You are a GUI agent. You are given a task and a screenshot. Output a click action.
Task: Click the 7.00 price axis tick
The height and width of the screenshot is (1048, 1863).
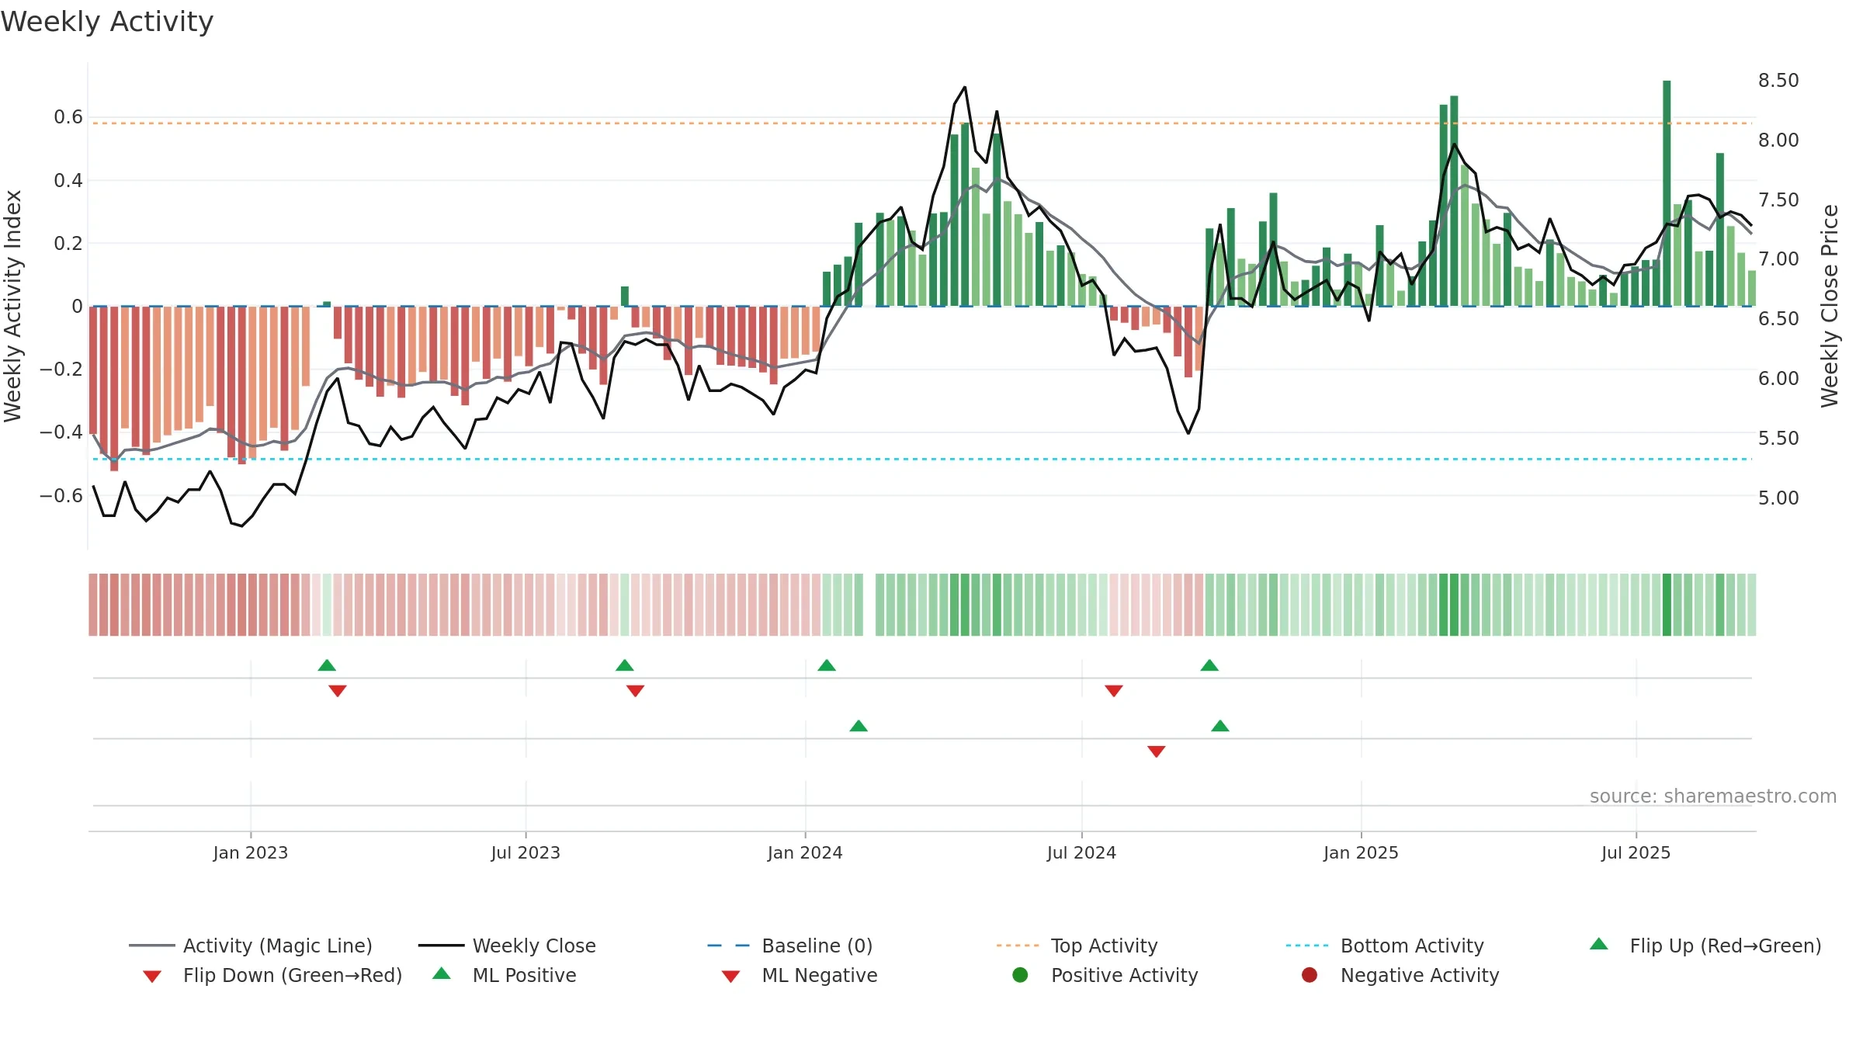[1778, 259]
